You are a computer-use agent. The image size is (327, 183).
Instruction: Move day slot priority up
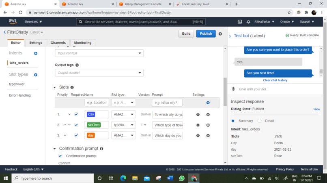pyautogui.click(x=65, y=135)
